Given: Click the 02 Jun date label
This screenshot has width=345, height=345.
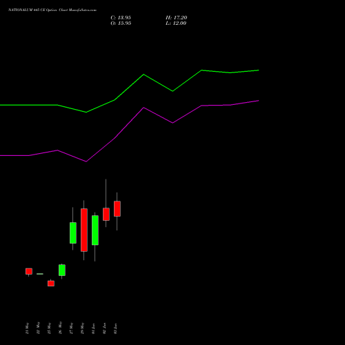Looking at the screenshot, I should tap(104, 328).
